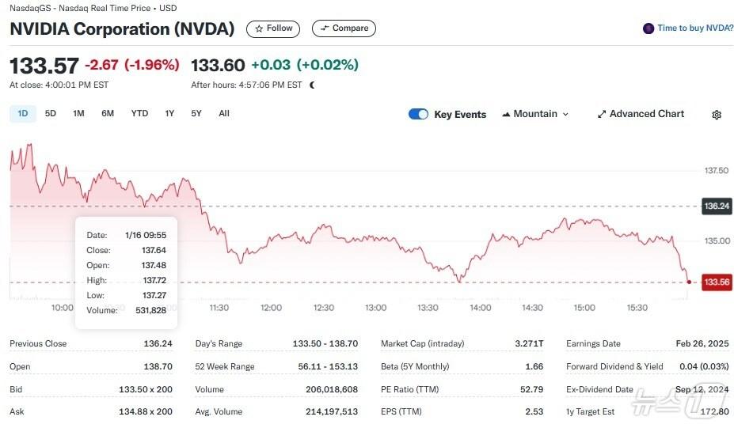
Task: Open the Advanced Chart view
Action: point(646,114)
